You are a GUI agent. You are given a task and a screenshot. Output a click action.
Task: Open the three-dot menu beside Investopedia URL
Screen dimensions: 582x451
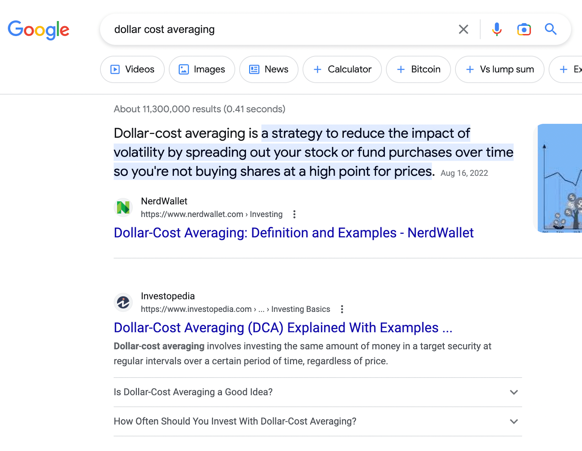pos(342,309)
